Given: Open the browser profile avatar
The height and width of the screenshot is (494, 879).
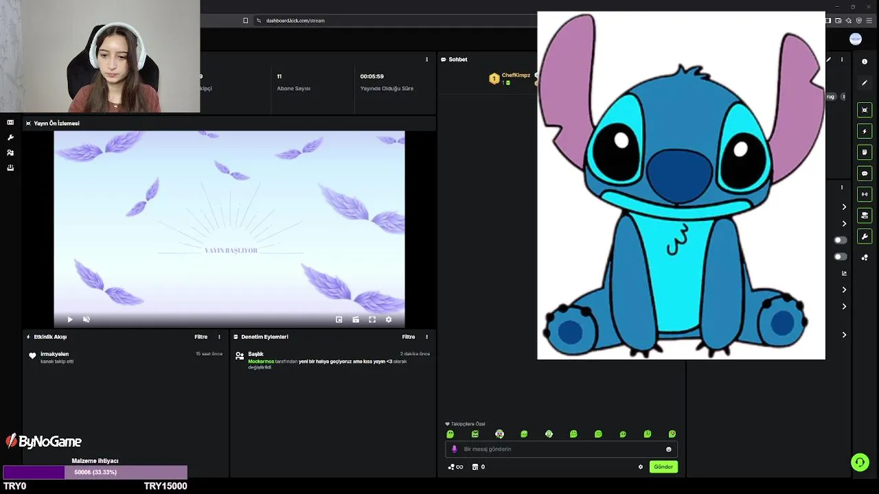Looking at the screenshot, I should (855, 39).
